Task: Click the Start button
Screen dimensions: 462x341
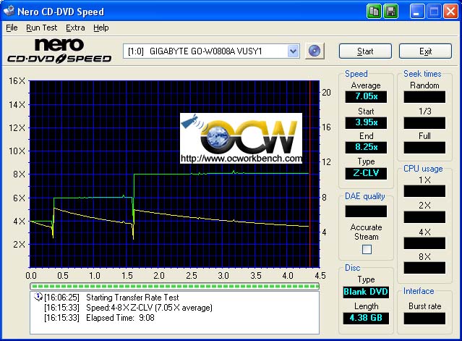Action: 365,51
